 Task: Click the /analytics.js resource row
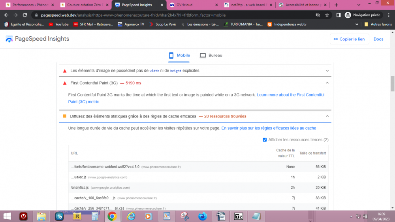pos(198,188)
